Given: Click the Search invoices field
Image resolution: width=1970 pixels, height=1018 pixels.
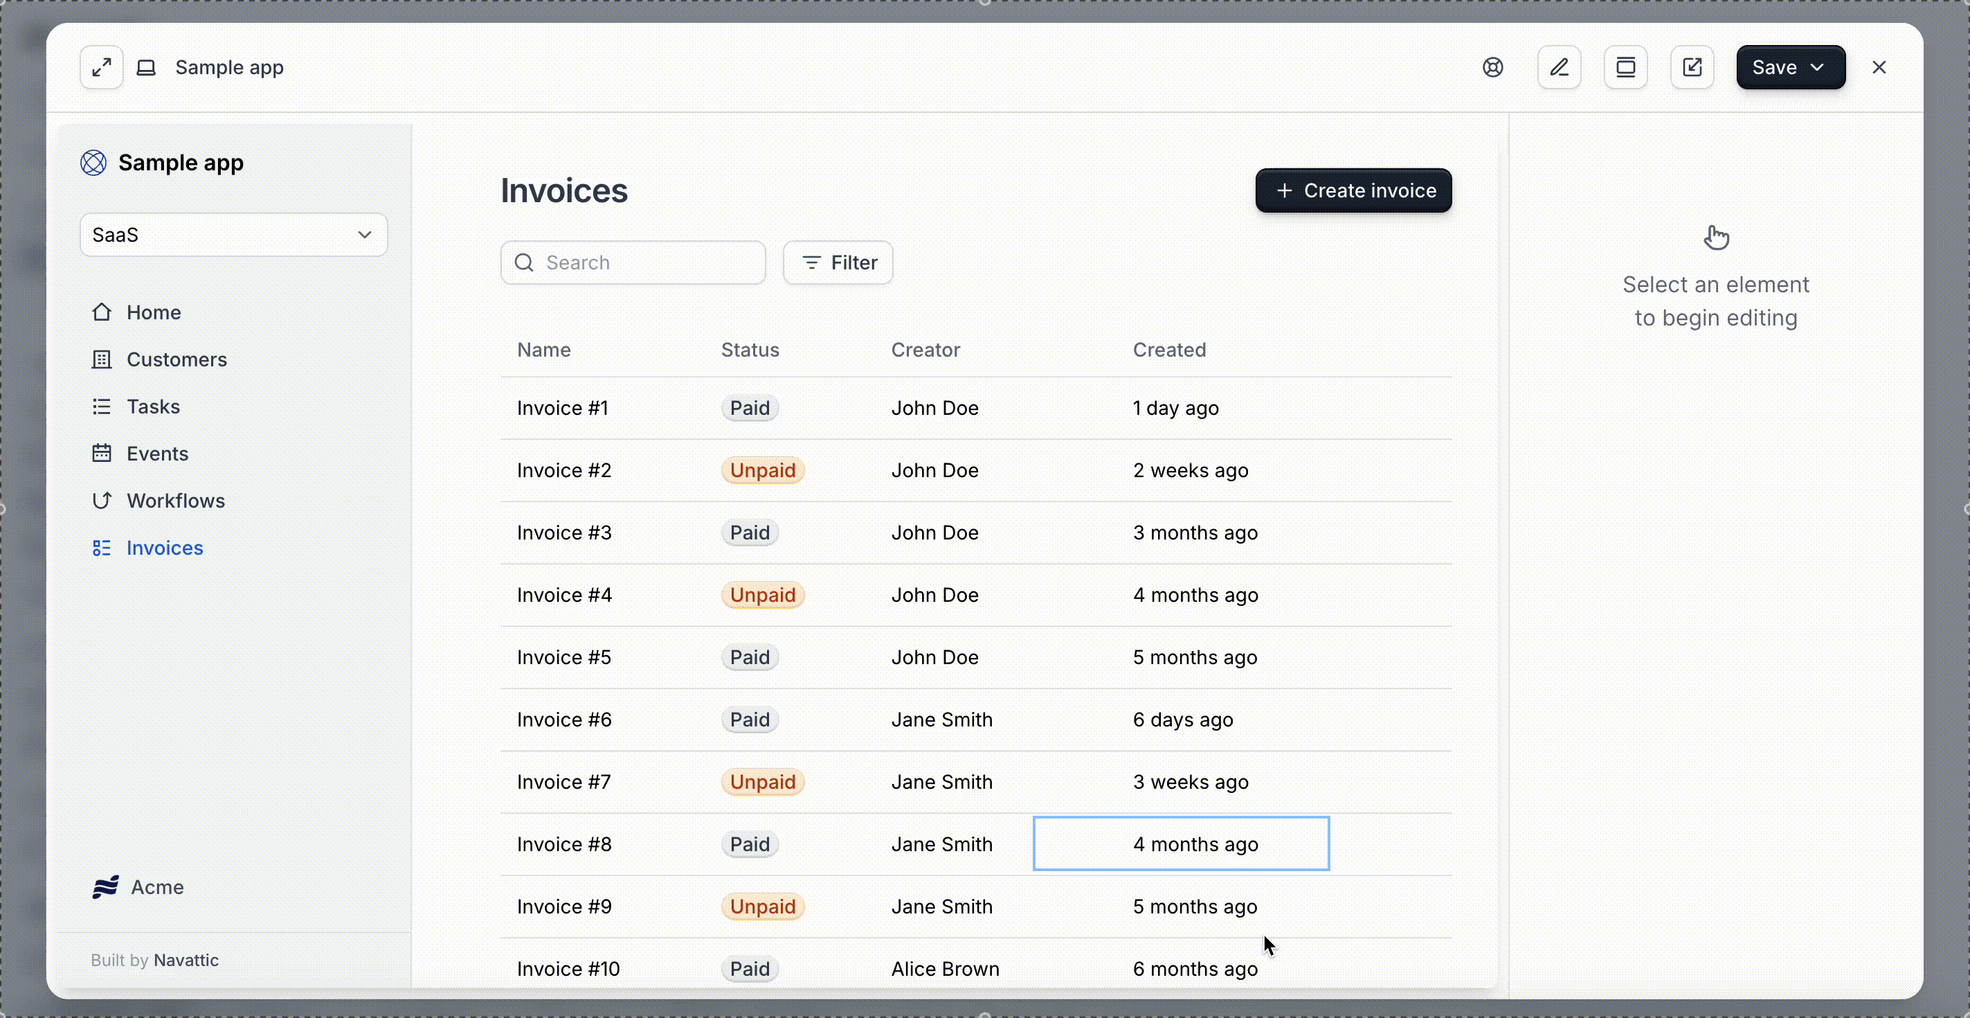Looking at the screenshot, I should (633, 262).
